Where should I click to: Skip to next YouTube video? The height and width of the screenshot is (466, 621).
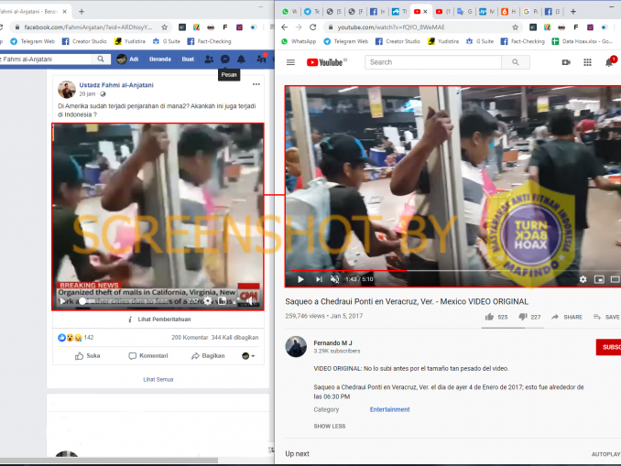[319, 279]
